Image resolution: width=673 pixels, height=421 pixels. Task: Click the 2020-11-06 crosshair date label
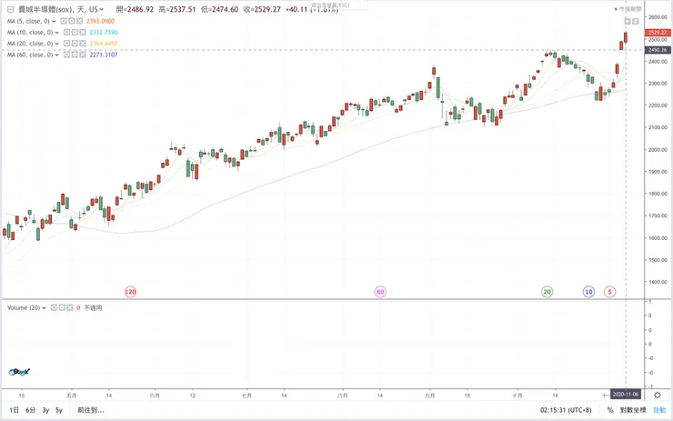click(626, 395)
